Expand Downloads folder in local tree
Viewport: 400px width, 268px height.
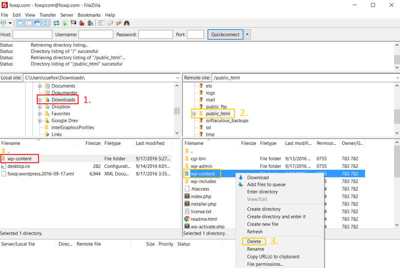[x=40, y=100]
